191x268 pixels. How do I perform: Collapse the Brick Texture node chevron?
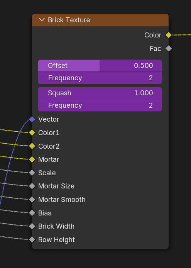tap(42, 20)
